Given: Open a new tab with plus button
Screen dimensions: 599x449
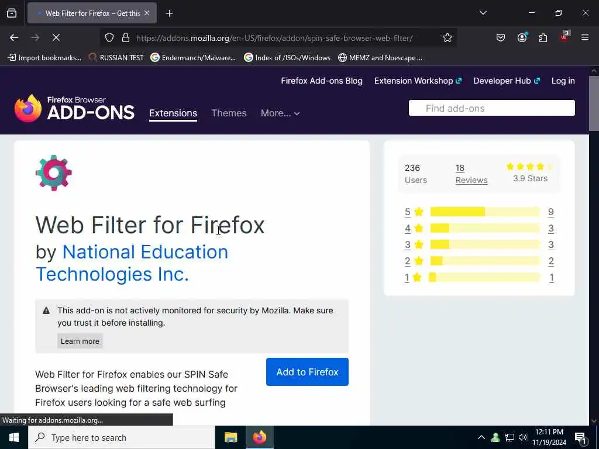Looking at the screenshot, I should (x=169, y=13).
